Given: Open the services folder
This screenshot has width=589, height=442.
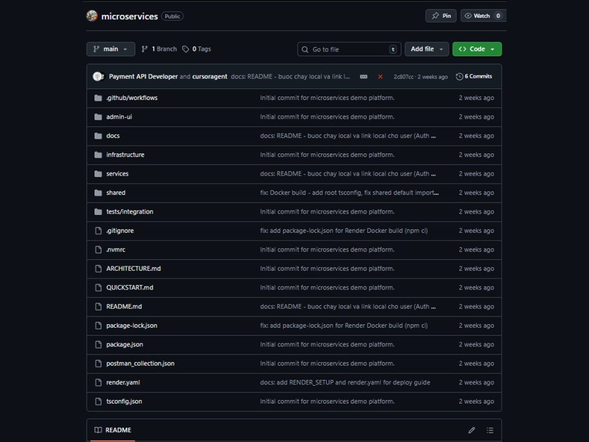Looking at the screenshot, I should click(x=117, y=174).
